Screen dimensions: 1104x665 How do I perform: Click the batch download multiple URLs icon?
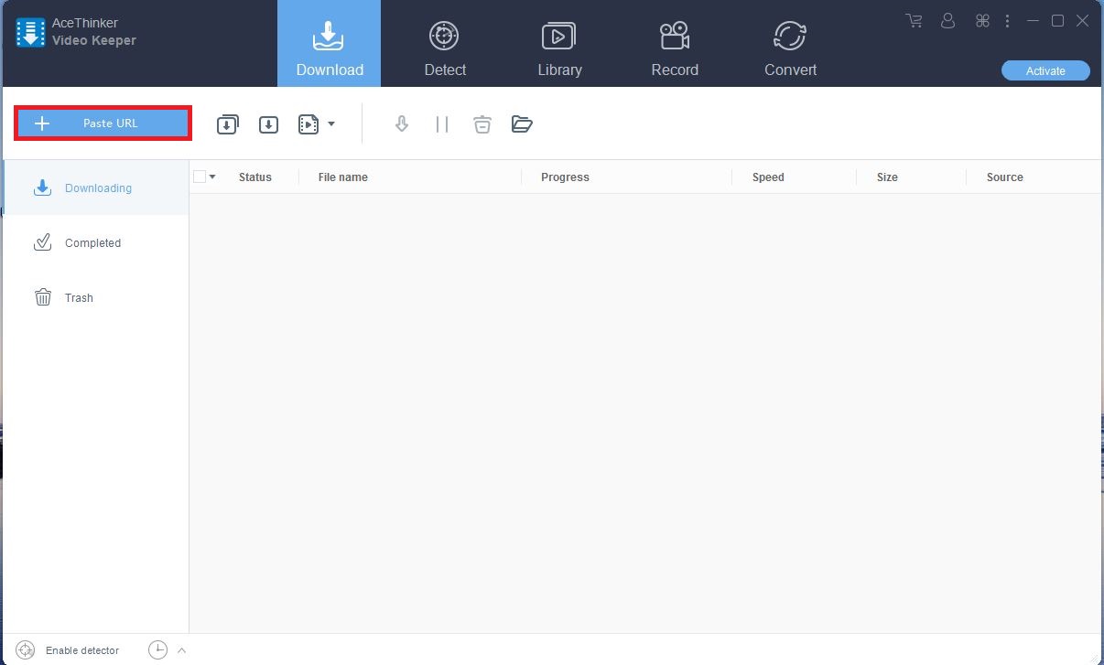click(x=227, y=124)
